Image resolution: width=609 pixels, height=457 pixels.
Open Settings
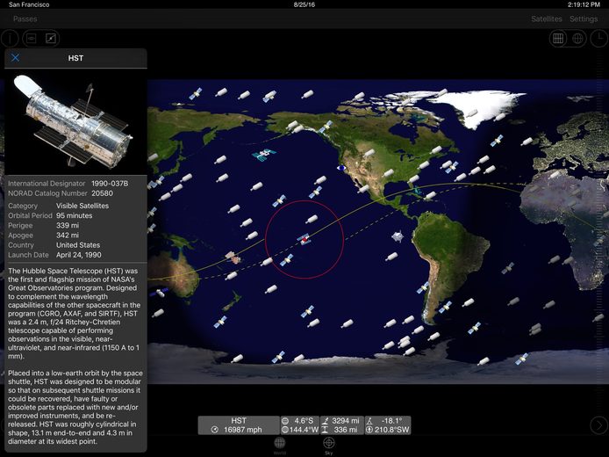pyautogui.click(x=584, y=18)
